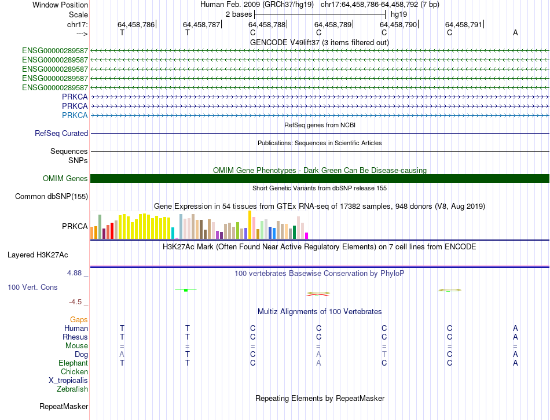Select the topmost ENSG00000289587 transcript label
The width and height of the screenshot is (550, 420).
(x=55, y=51)
